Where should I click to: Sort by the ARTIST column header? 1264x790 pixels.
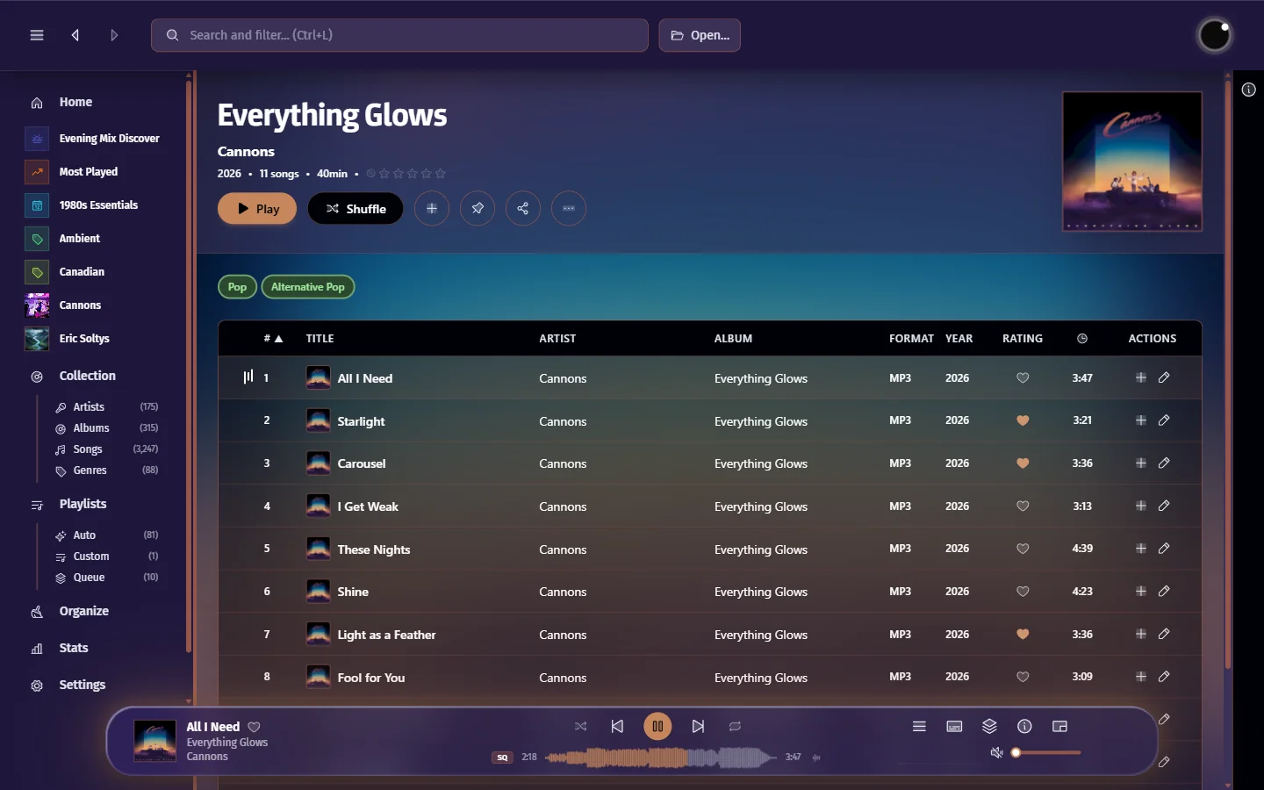(x=557, y=339)
